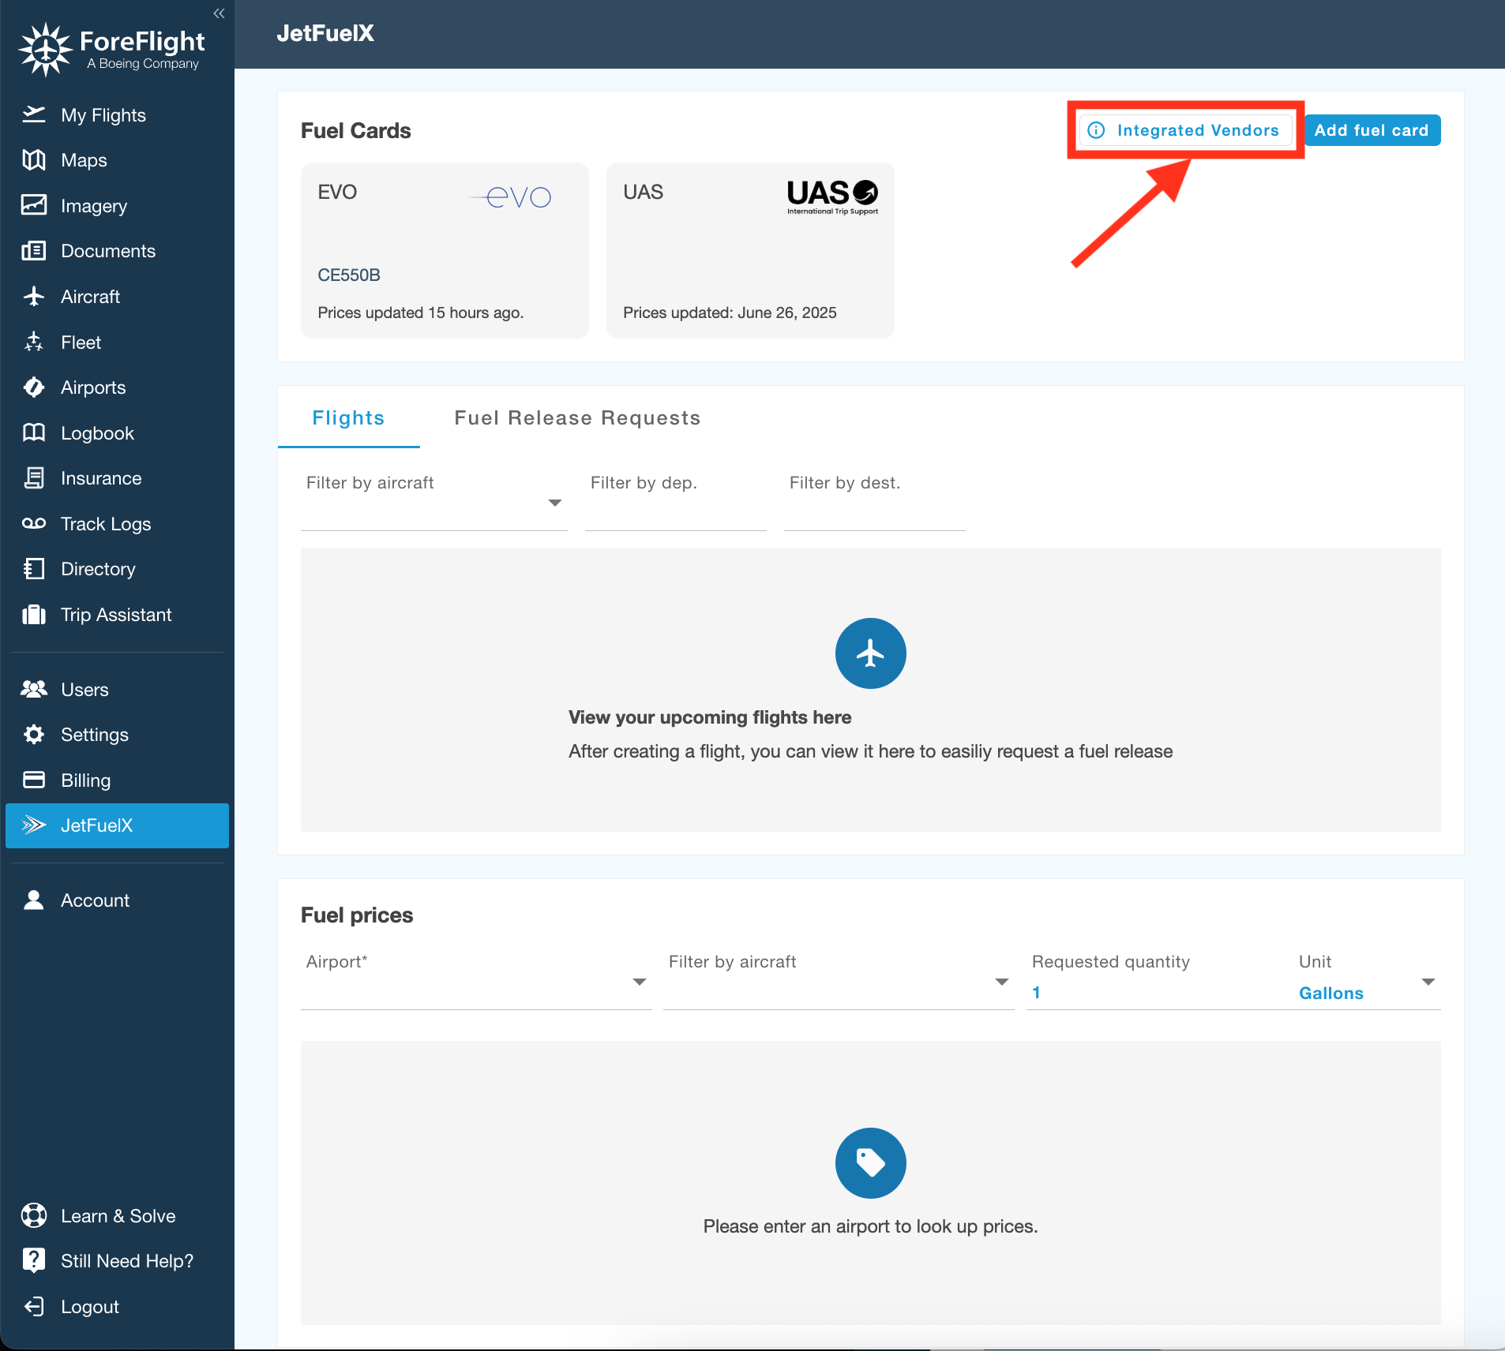Click the Billing card icon
Viewport: 1505px width, 1351px height.
34,780
